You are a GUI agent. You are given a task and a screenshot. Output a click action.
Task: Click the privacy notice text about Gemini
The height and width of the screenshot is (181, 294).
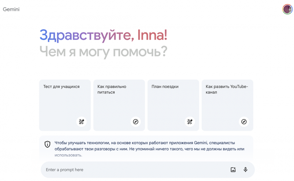150,149
